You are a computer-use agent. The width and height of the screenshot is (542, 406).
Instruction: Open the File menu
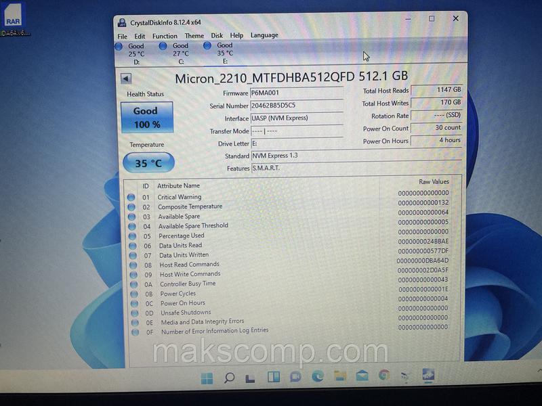122,36
